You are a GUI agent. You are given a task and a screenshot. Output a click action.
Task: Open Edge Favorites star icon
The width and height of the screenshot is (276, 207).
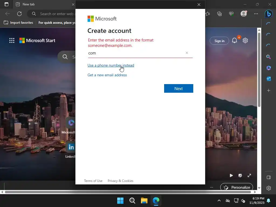coord(208,14)
